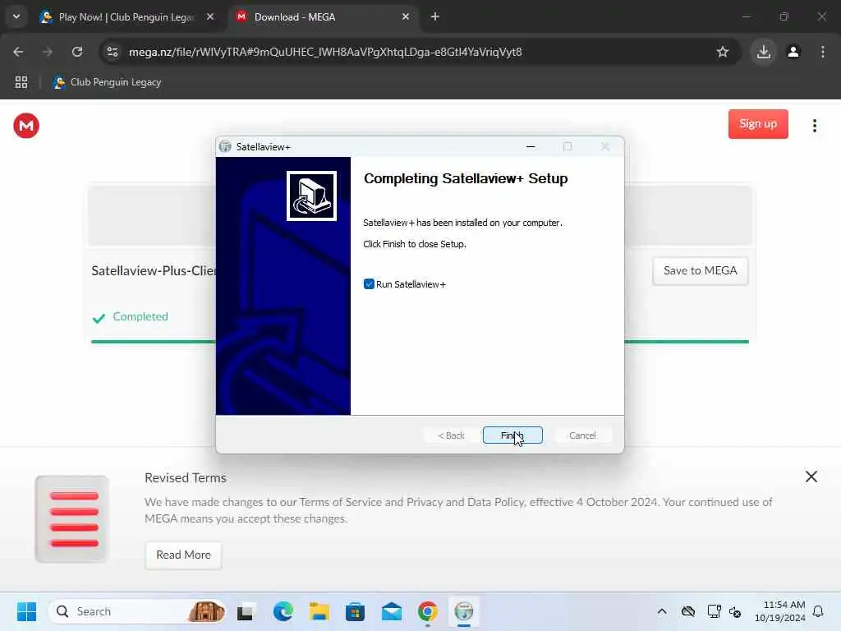Click the setup wizard computer image
The width and height of the screenshot is (841, 631).
(x=311, y=196)
